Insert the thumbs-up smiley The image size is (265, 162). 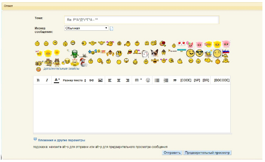[154, 43]
